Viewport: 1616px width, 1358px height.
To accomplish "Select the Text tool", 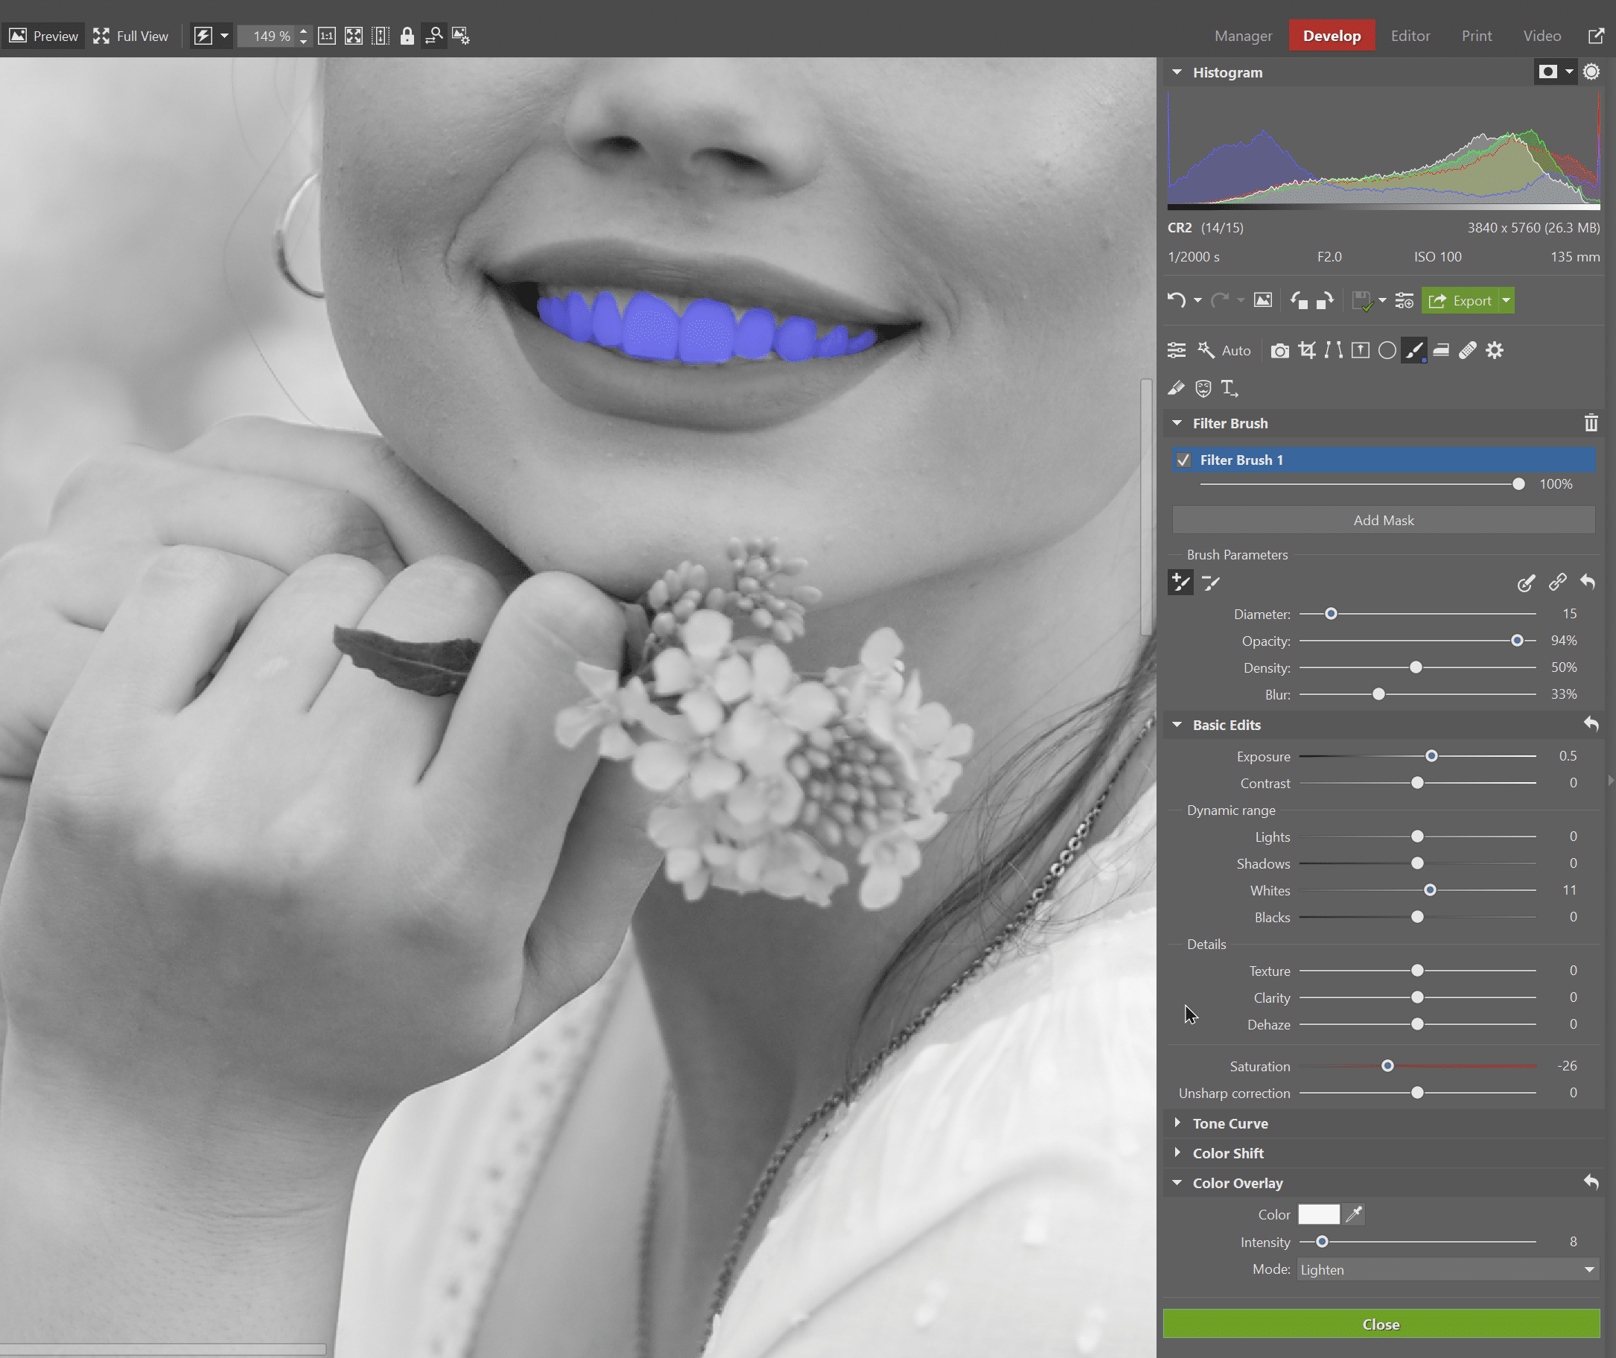I will tap(1228, 389).
